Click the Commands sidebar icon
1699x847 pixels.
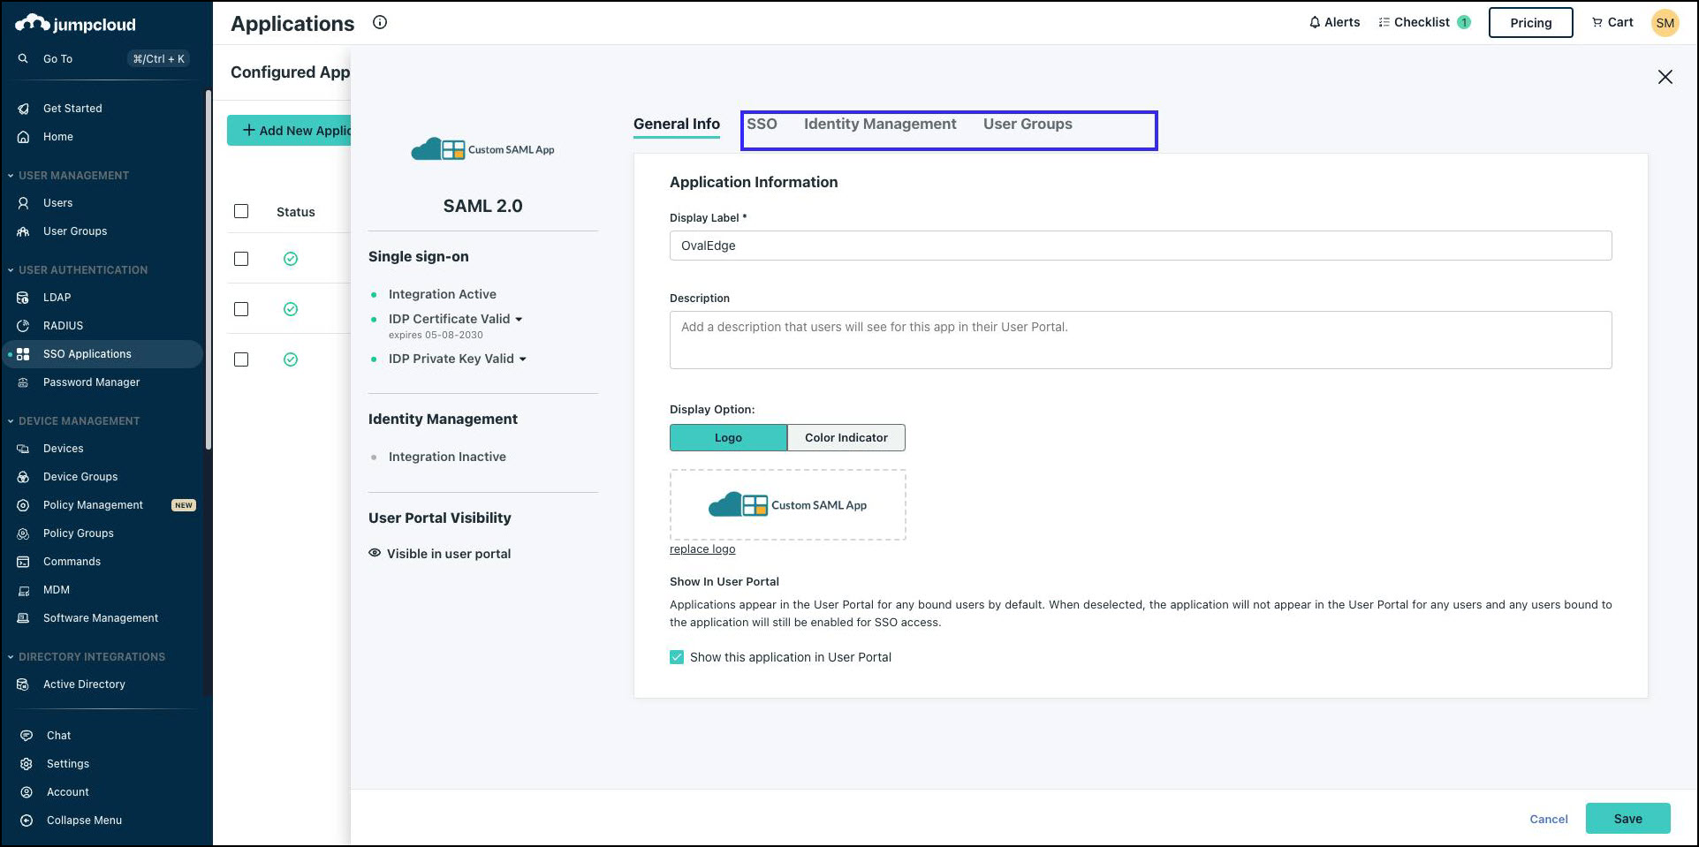click(x=24, y=562)
